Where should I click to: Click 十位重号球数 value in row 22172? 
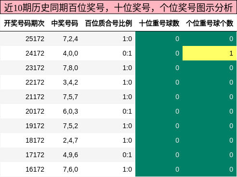[x=177, y=82]
